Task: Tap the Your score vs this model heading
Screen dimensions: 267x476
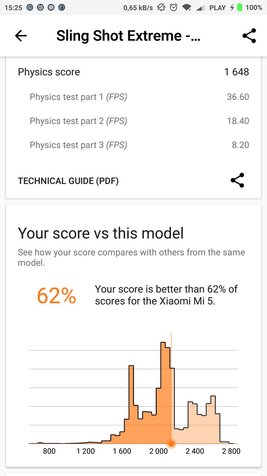Action: tap(101, 233)
